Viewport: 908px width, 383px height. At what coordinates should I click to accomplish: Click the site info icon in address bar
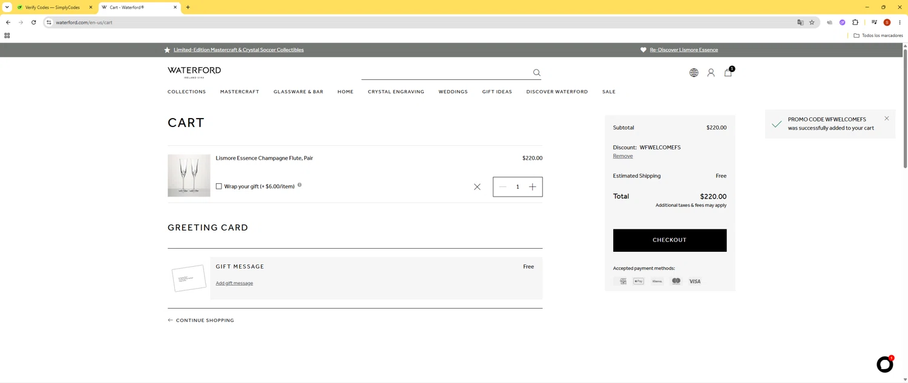49,22
